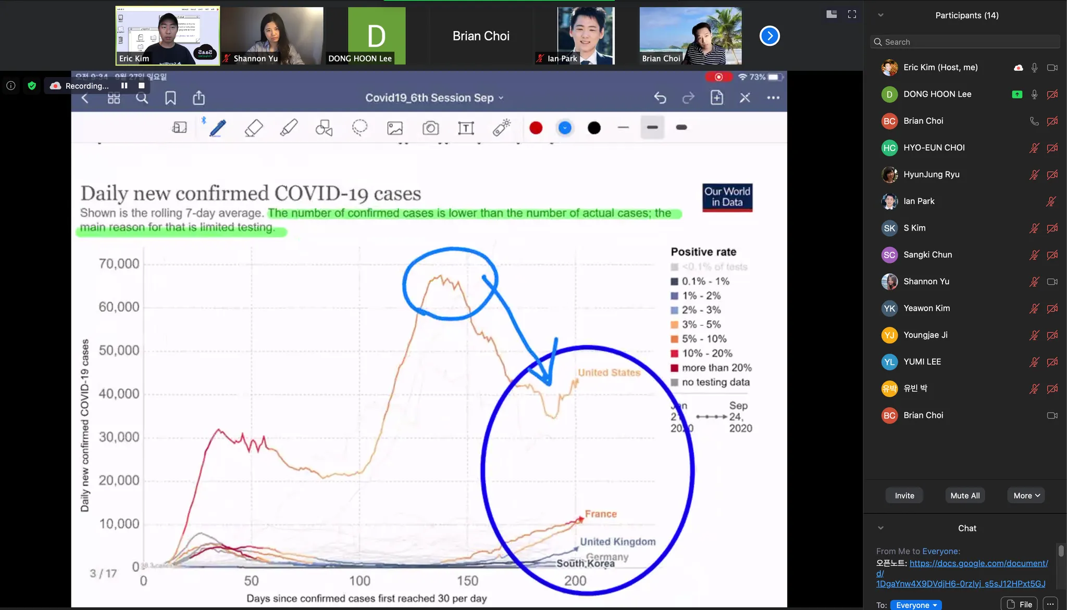Collapse the Participants panel chevron
This screenshot has height=610, width=1067.
point(880,15)
